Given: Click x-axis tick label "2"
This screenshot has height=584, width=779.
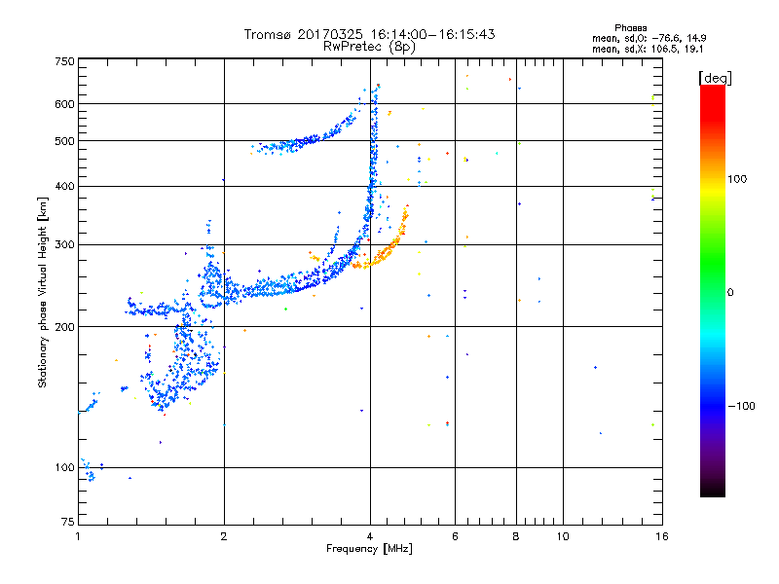Looking at the screenshot, I should [224, 536].
